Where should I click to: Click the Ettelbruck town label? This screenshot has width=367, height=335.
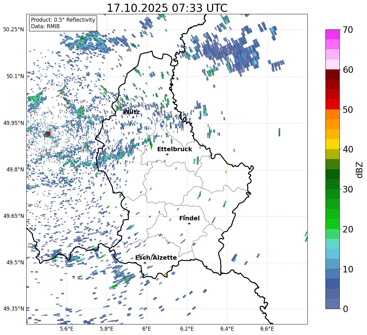pos(175,149)
